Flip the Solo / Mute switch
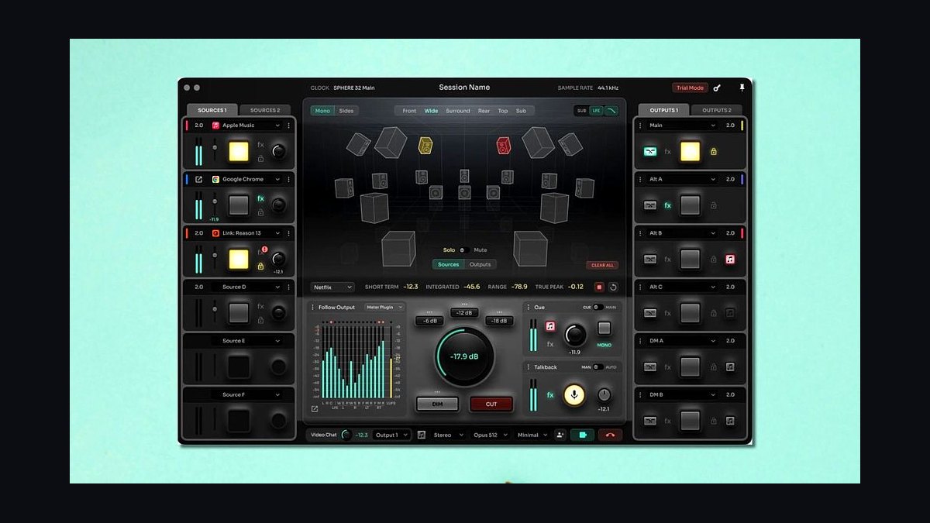 pos(463,250)
